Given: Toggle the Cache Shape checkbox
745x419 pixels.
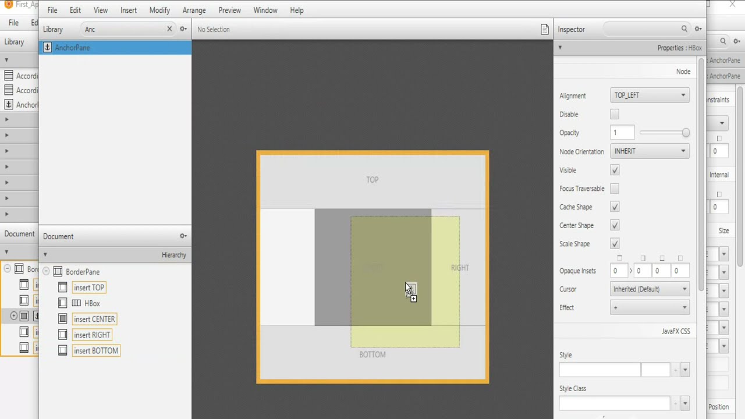Looking at the screenshot, I should 615,207.
